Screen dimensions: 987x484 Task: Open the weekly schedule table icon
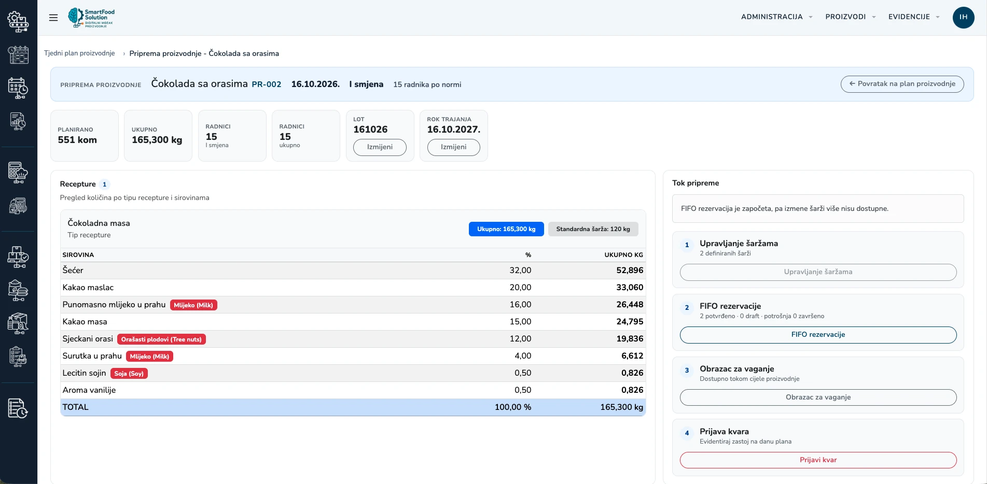(x=18, y=54)
